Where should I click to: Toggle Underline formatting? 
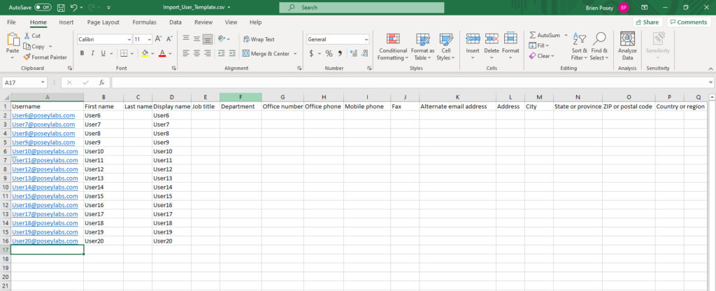point(103,53)
